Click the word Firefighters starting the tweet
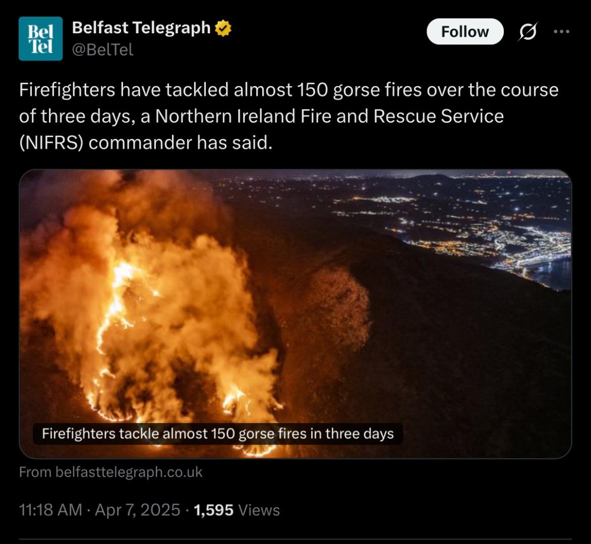 67,90
